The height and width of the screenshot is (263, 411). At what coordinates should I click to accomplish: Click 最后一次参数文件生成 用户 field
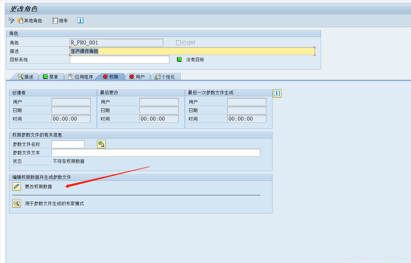point(247,102)
